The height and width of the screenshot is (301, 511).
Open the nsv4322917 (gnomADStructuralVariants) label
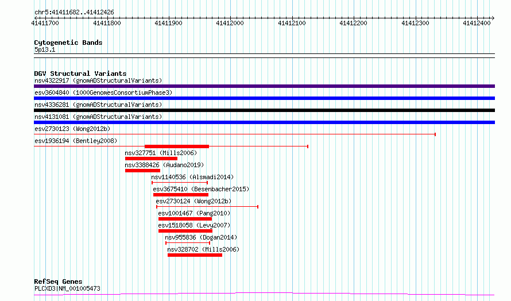point(98,80)
